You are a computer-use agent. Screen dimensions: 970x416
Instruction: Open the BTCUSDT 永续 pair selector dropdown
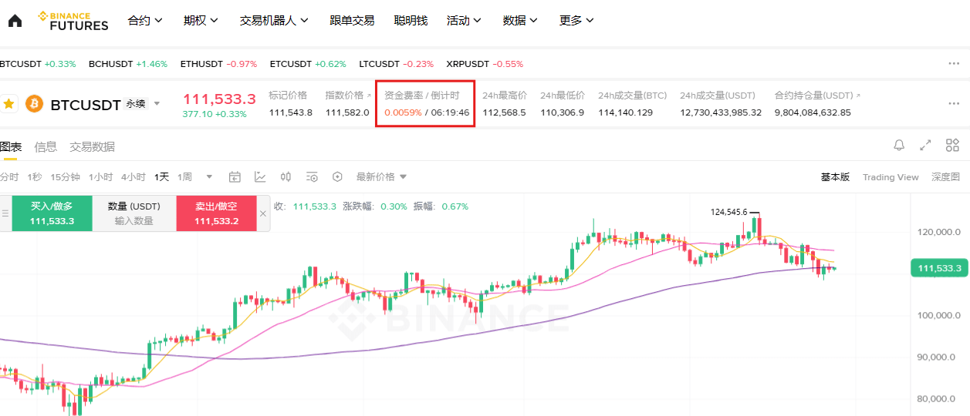point(157,103)
